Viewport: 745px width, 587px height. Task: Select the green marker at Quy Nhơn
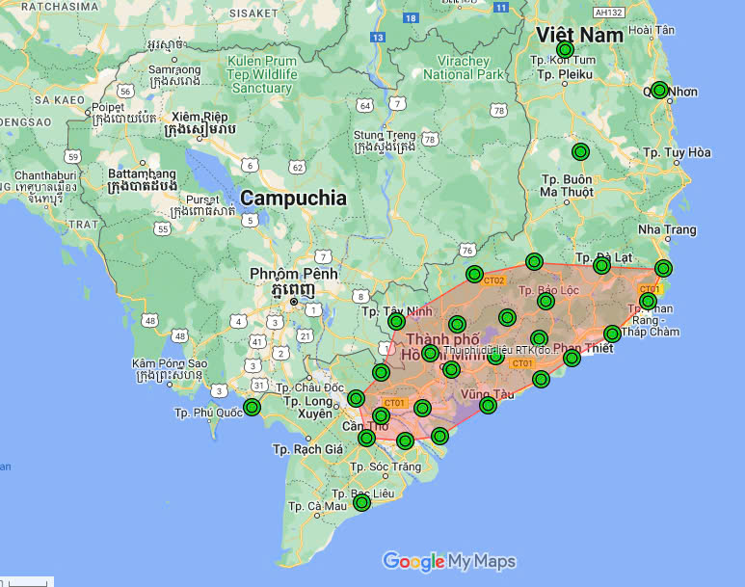point(659,90)
